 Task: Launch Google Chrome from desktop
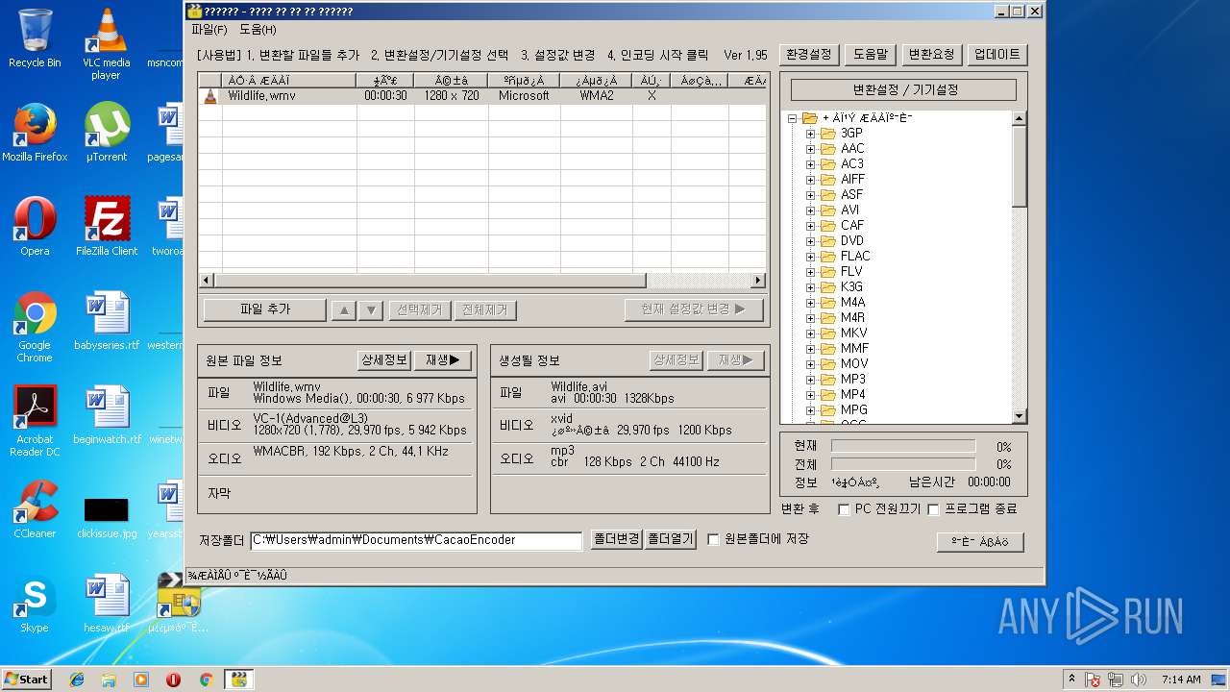(35, 327)
